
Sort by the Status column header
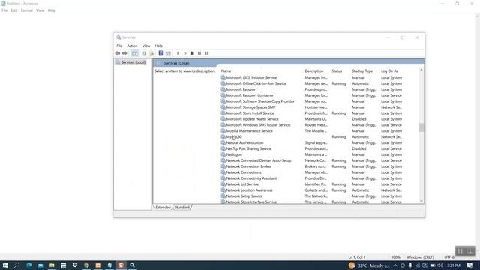(337, 71)
